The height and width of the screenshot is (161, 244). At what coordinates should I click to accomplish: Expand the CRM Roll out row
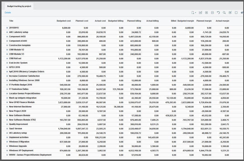7,59
